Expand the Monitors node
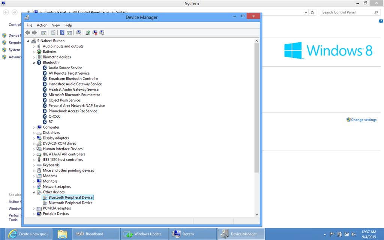 coord(34,181)
